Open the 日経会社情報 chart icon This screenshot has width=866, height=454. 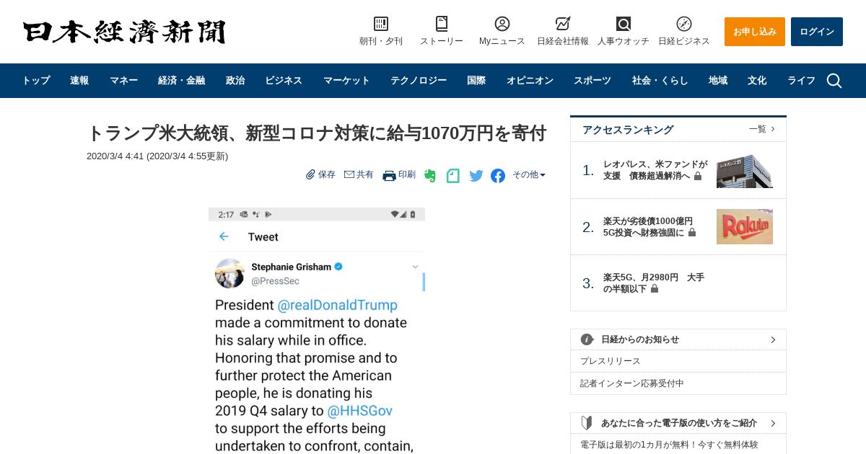click(563, 24)
